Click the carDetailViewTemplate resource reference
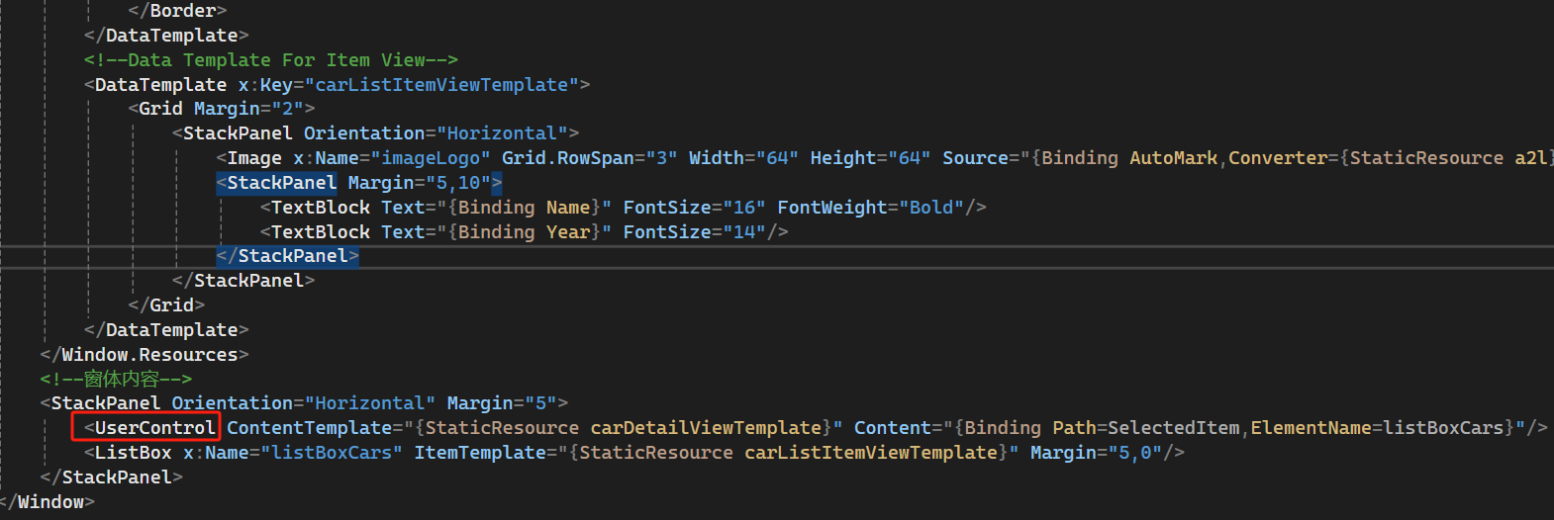The width and height of the screenshot is (1554, 520). [x=706, y=428]
